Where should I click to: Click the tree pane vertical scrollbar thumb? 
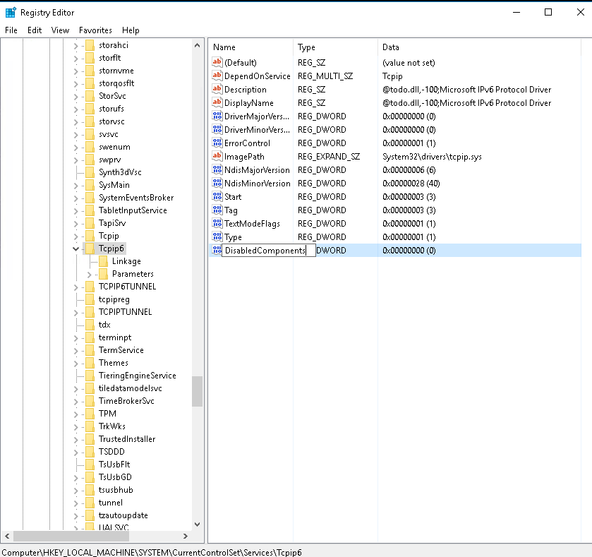click(x=197, y=391)
